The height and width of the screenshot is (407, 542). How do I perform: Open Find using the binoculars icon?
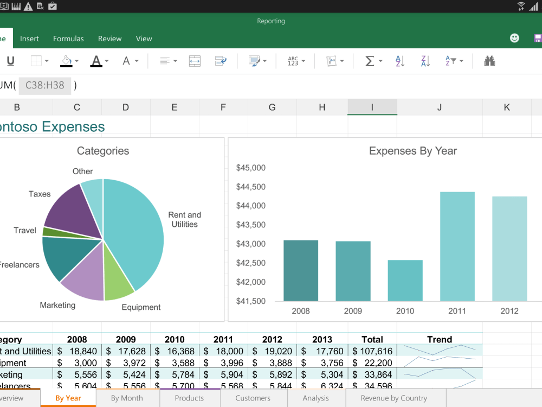tap(491, 61)
